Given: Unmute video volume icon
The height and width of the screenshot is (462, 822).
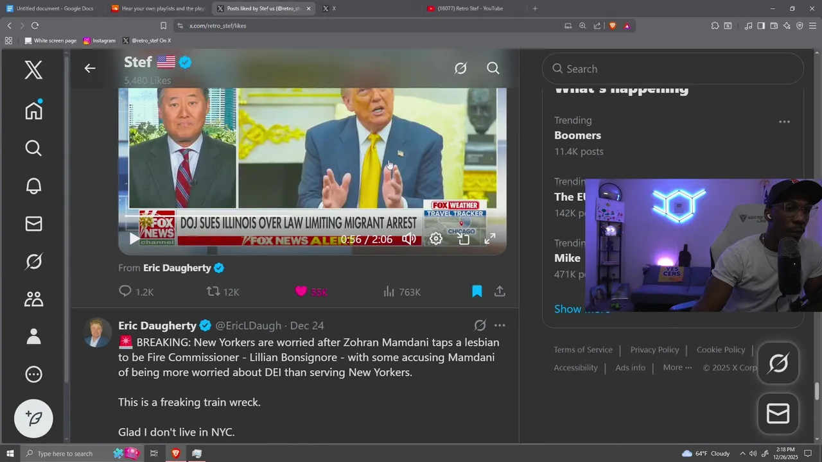Looking at the screenshot, I should click(409, 239).
